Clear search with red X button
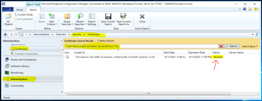The height and width of the screenshot is (101, 262). pos(221,46)
